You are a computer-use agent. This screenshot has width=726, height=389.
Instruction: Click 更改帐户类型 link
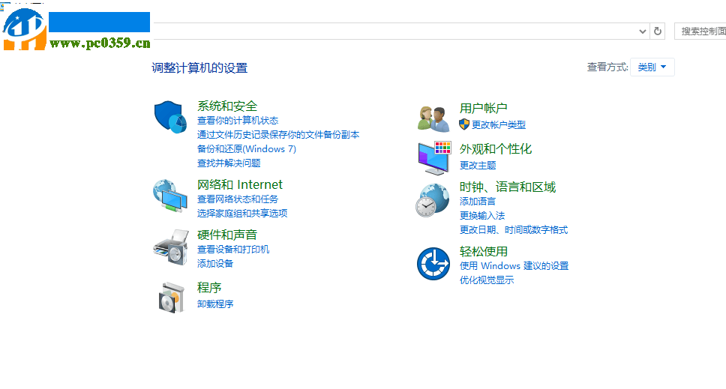point(499,124)
